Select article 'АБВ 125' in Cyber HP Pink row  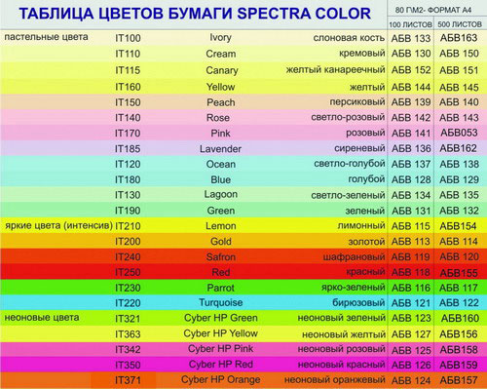tap(411, 350)
